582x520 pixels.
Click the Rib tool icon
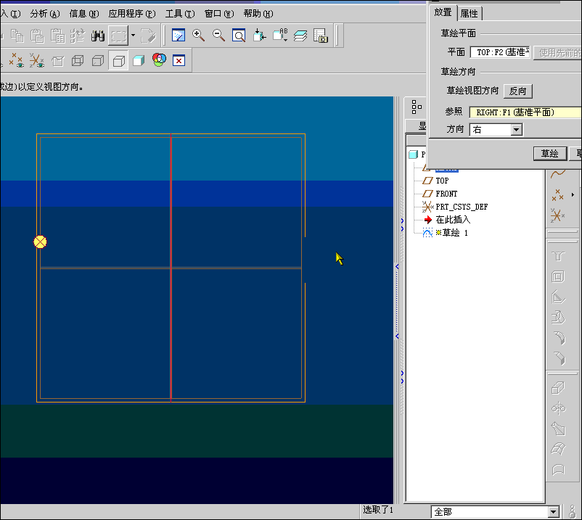tap(558, 297)
